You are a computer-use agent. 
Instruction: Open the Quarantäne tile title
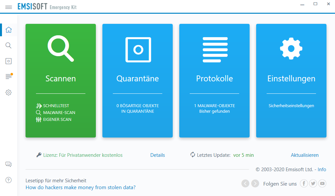coord(138,78)
